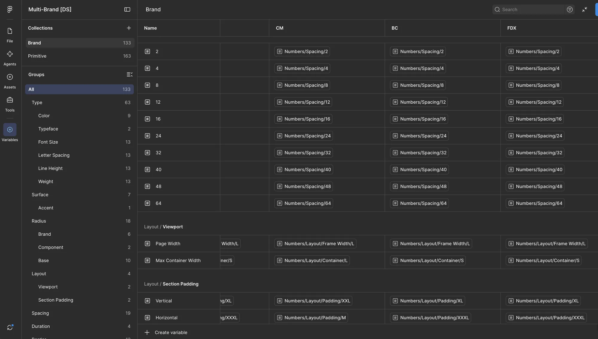Viewport: 598px width, 339px height.
Task: Click in the Search field
Action: point(528,10)
